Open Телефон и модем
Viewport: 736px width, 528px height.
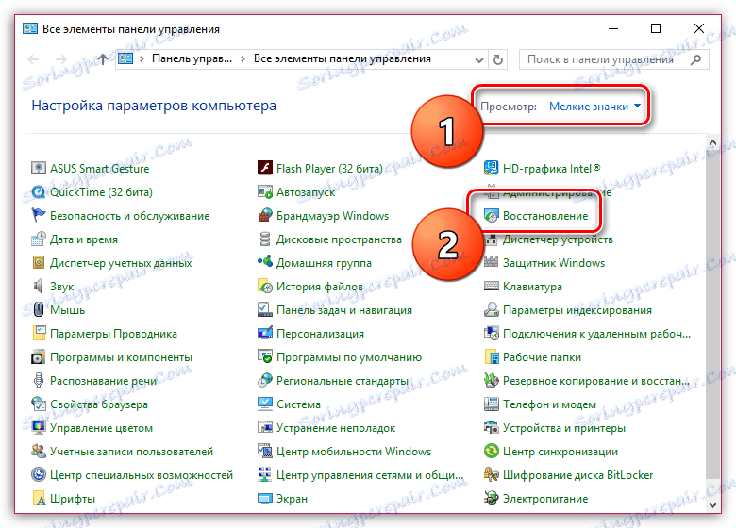549,404
